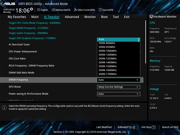Click the GPU Boost label

click(15, 87)
